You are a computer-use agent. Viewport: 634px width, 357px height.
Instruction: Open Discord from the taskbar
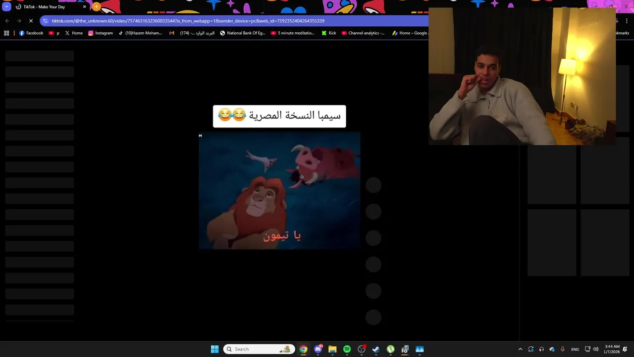(x=318, y=349)
